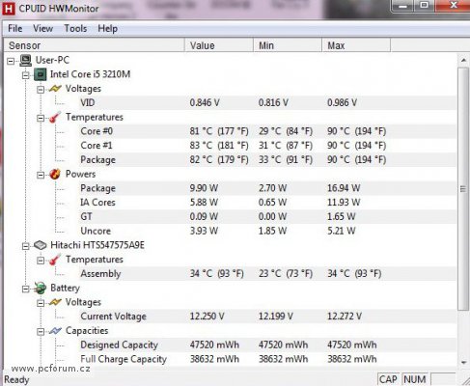
Task: Select the Designed Capacity row
Action: point(268,345)
